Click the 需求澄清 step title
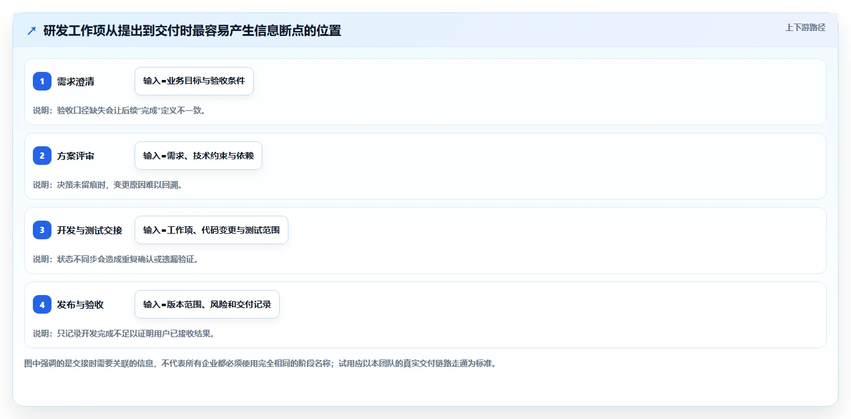This screenshot has height=419, width=851. 76,81
